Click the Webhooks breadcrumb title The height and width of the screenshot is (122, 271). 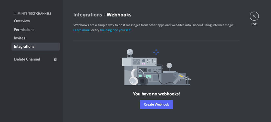[119, 15]
